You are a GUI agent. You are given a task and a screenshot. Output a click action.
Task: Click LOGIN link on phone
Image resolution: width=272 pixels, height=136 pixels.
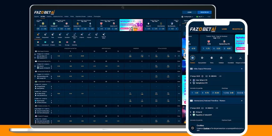point(224,29)
